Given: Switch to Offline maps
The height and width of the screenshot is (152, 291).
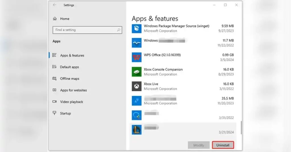Looking at the screenshot, I should pos(70,79).
